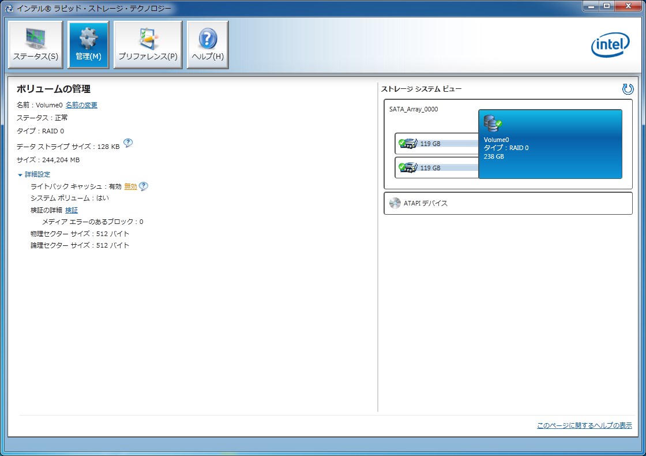
Task: Switch to the 管理(M) manage tab
Action: coord(88,45)
